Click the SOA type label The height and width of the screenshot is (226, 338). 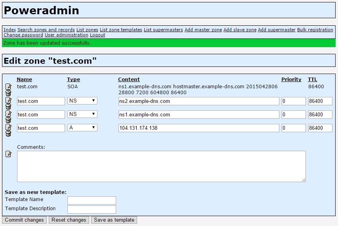click(73, 87)
